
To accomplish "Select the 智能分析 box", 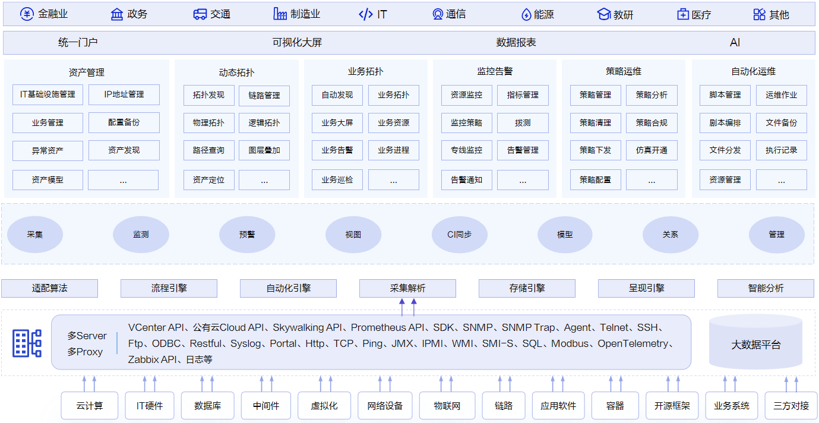I will coord(766,288).
